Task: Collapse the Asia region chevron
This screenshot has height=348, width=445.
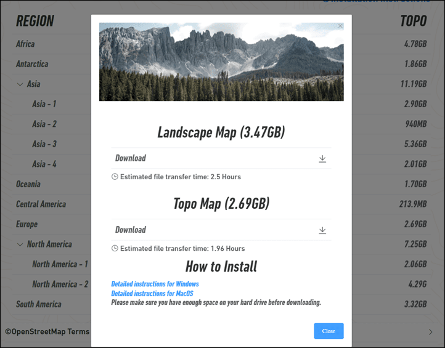Action: coord(20,84)
